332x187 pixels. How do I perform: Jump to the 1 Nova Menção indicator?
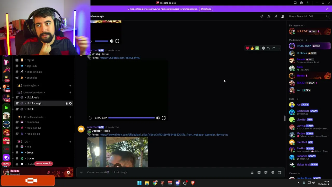[x=44, y=164]
